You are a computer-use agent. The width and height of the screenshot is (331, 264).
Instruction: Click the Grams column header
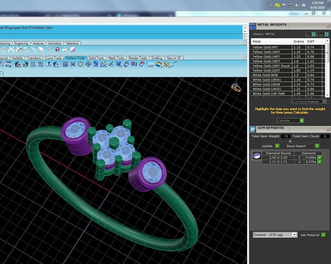coord(299,41)
